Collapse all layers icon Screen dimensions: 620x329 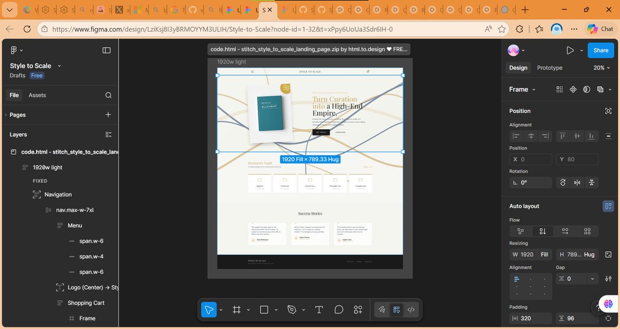point(109,134)
